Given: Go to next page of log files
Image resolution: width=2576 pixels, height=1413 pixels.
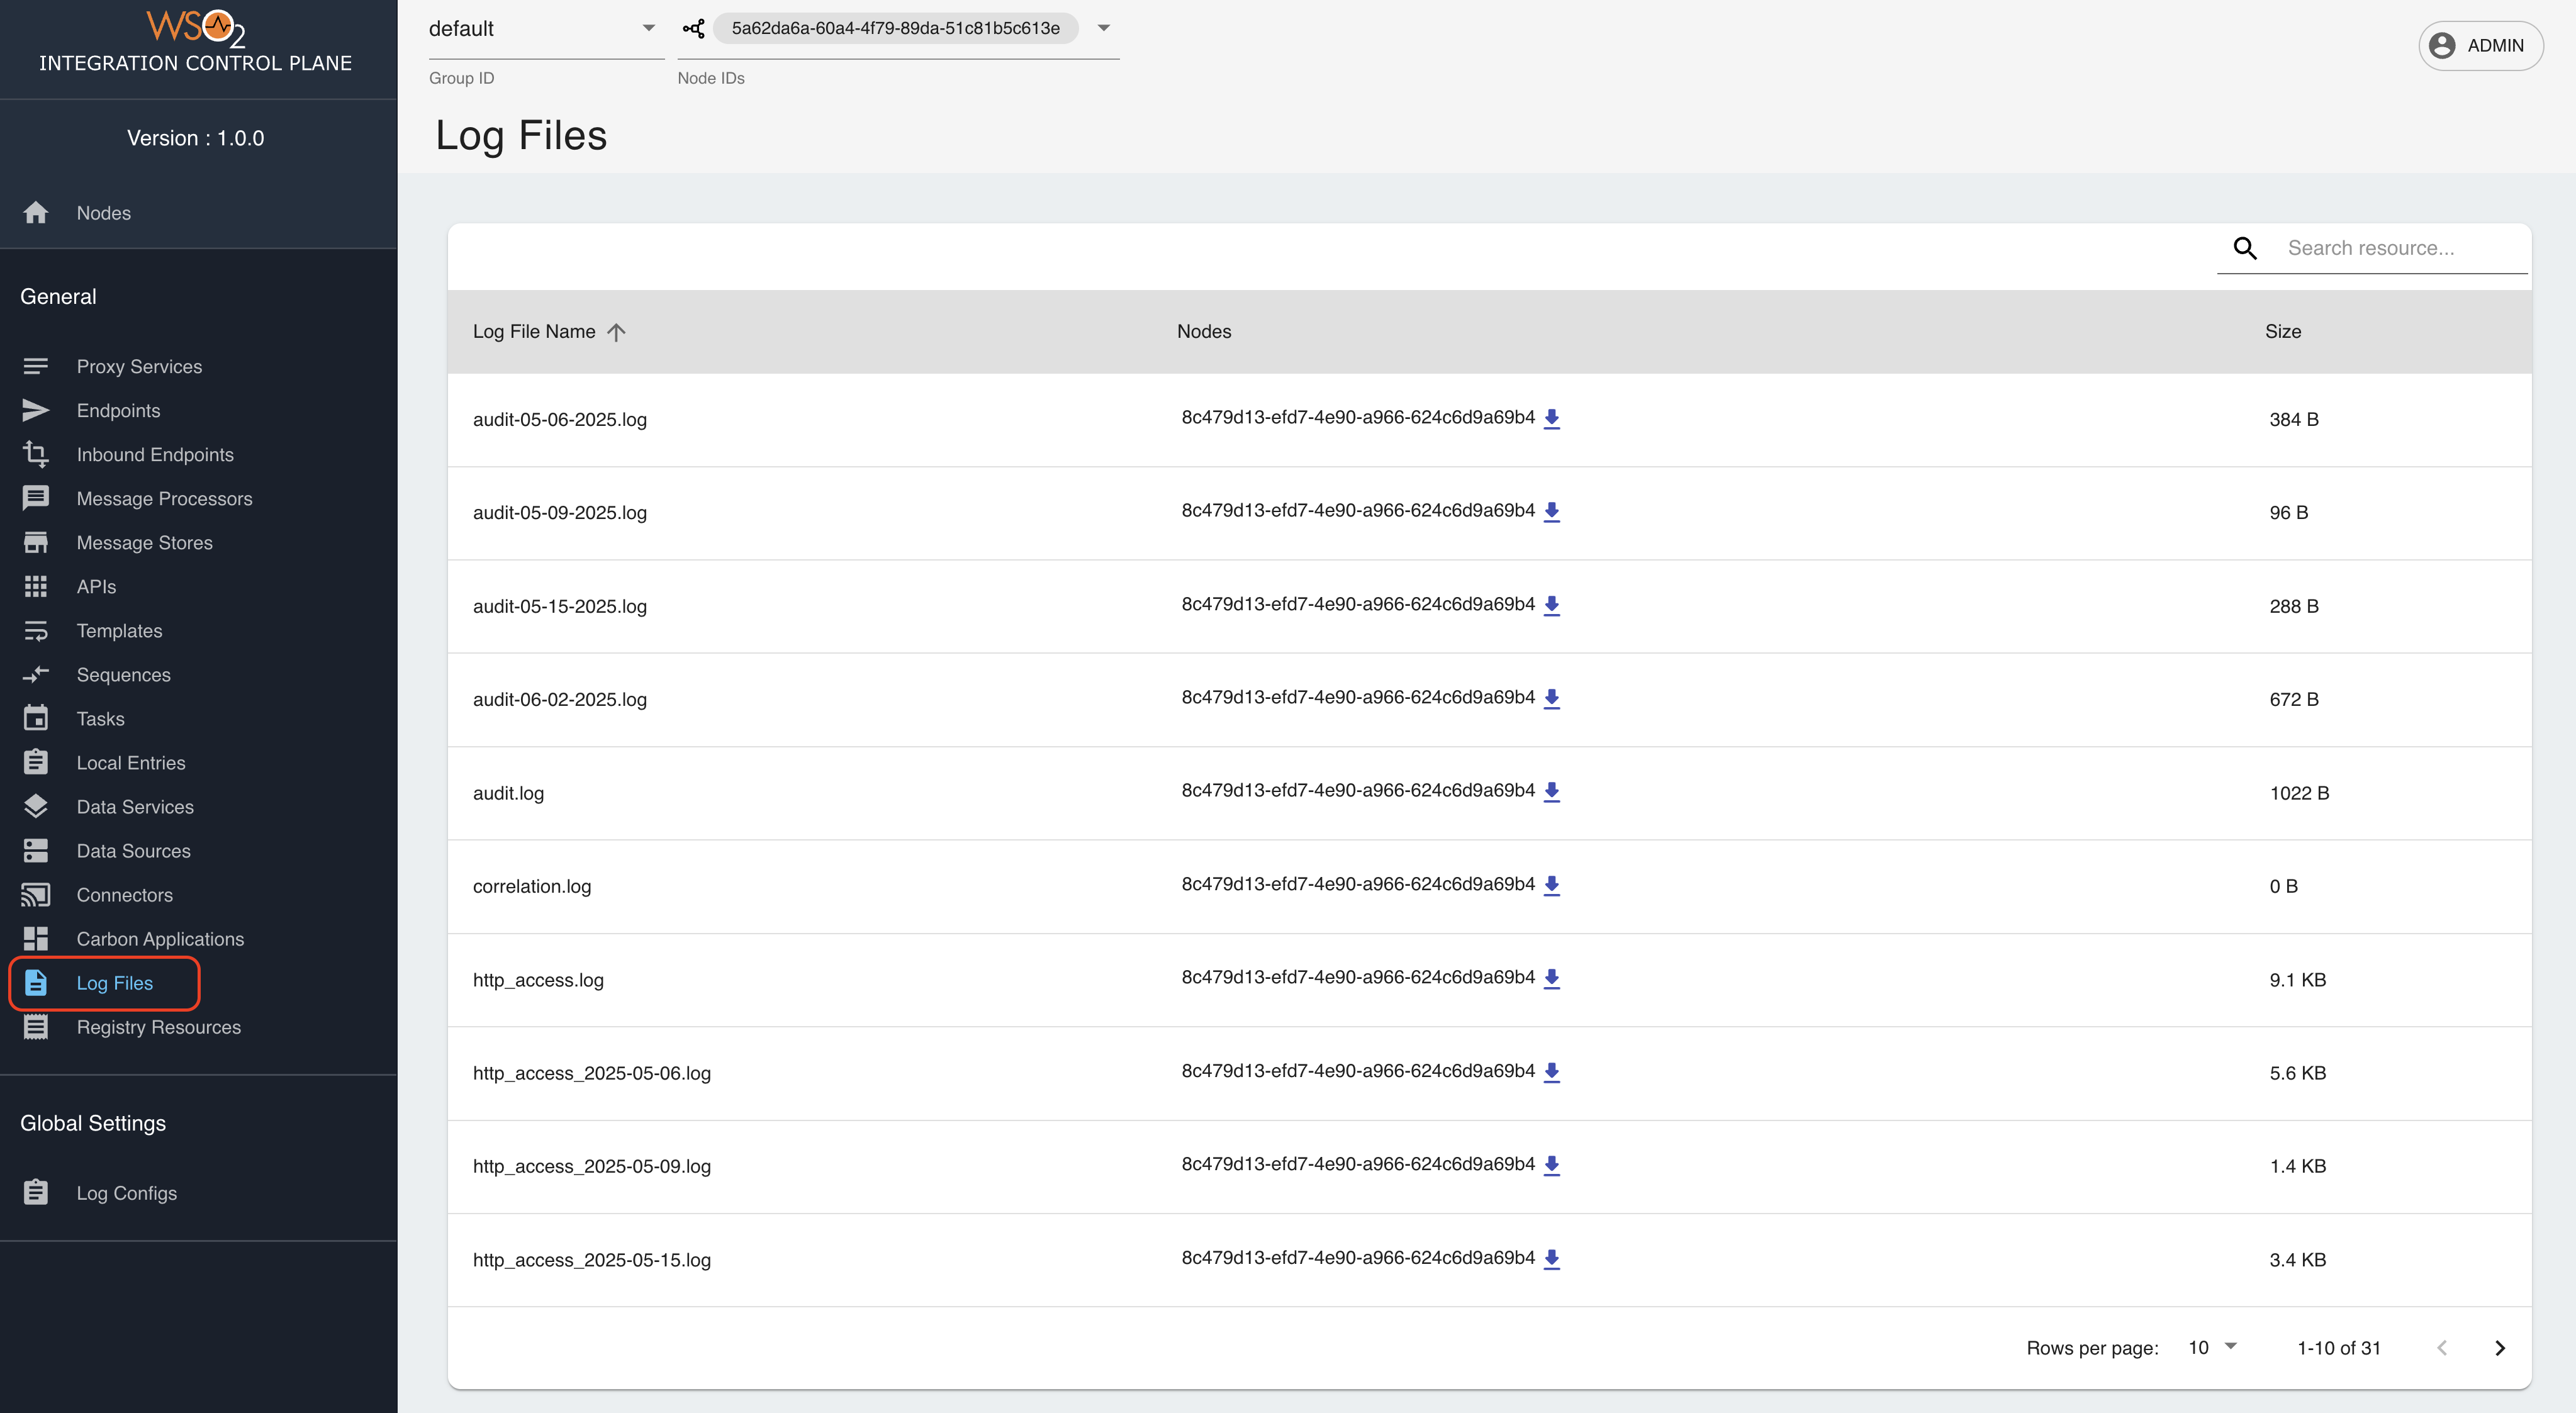Looking at the screenshot, I should (x=2499, y=1347).
